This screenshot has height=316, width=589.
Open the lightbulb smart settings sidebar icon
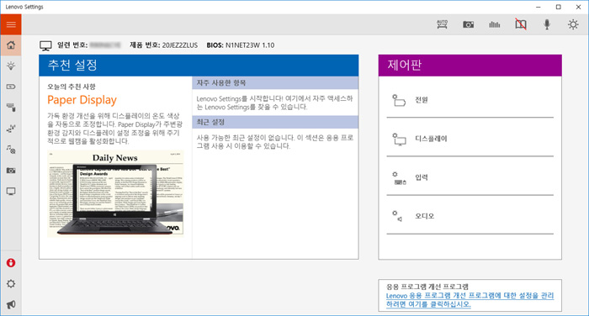coord(11,66)
